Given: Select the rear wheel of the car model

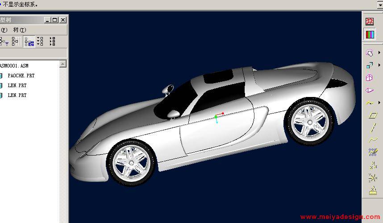Looking at the screenshot, I should click(x=310, y=122).
